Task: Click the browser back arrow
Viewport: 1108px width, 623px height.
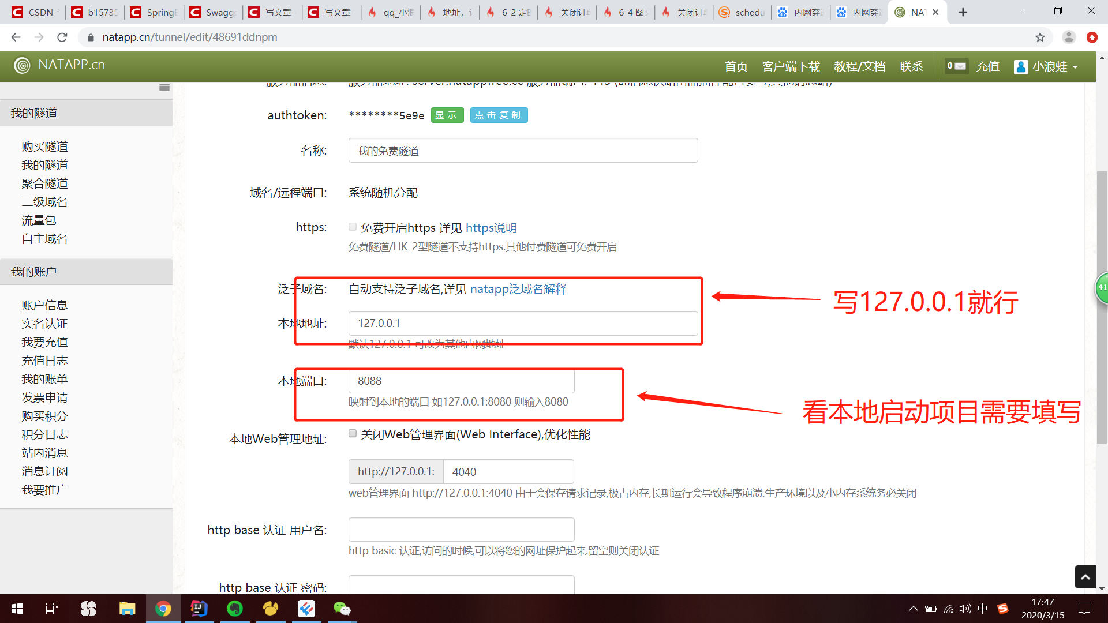Action: coord(16,37)
